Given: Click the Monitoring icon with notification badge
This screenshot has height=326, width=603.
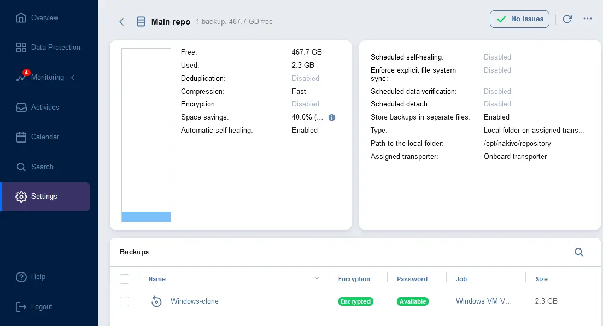Looking at the screenshot, I should click(x=21, y=77).
